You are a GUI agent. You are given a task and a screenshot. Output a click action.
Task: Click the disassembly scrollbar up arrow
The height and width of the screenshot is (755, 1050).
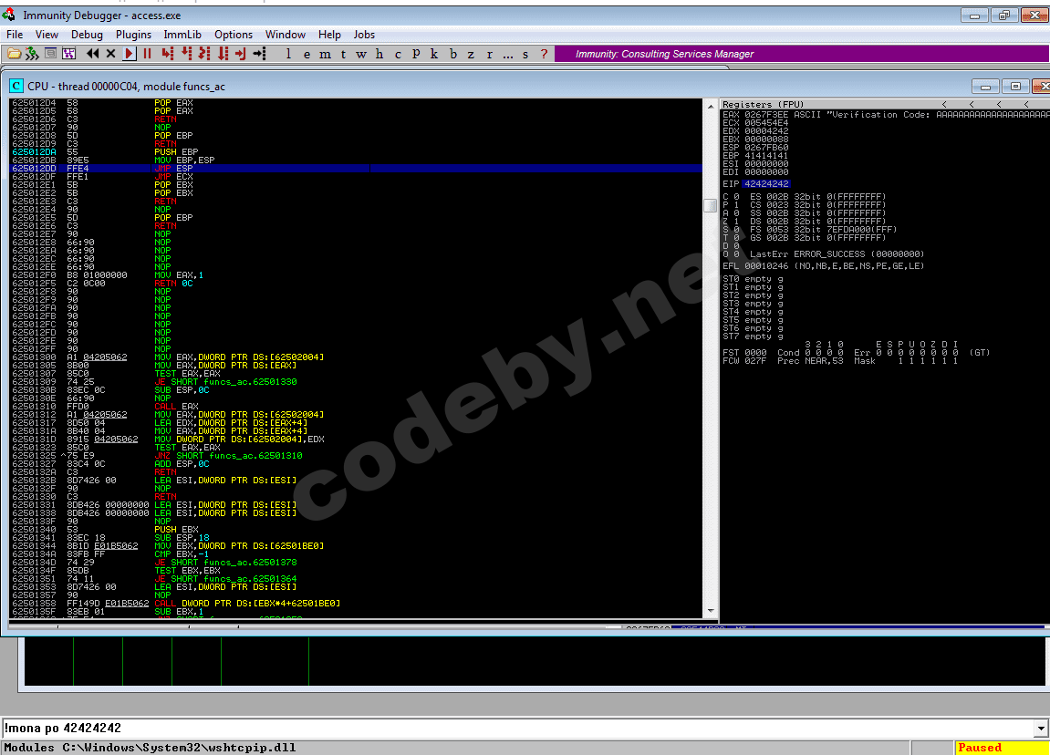point(711,106)
